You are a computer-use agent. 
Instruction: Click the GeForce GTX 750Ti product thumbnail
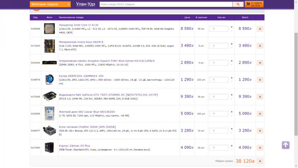click(50, 97)
